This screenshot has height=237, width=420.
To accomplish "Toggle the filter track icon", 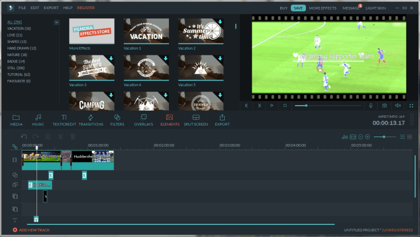I will pyautogui.click(x=15, y=175).
